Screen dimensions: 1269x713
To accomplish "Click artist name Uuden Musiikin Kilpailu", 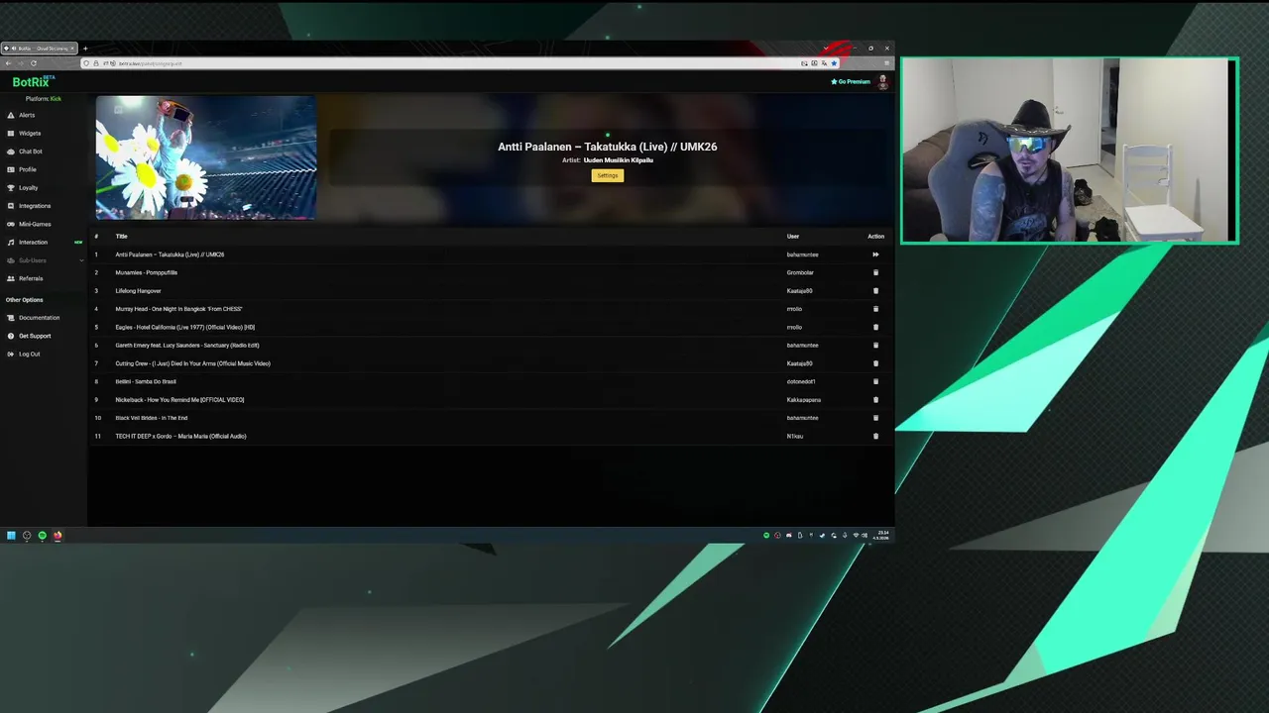I will click(x=618, y=160).
